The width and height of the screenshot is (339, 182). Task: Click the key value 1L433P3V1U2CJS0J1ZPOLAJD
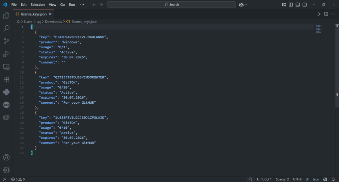[79, 118]
